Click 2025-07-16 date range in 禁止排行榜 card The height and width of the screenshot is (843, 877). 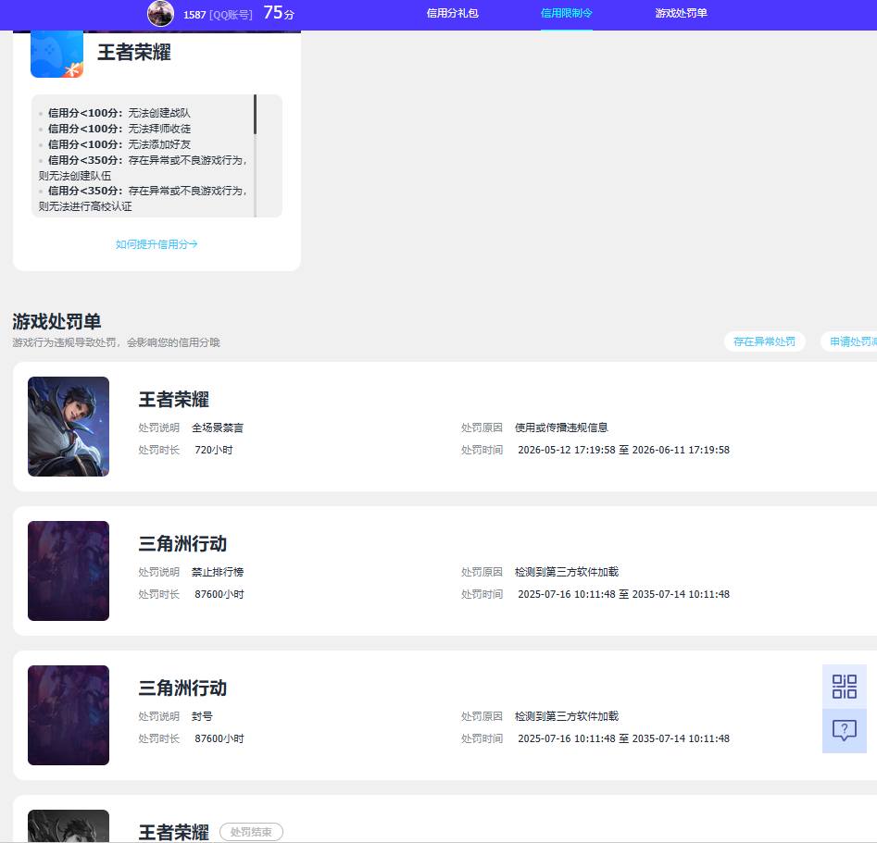coord(623,594)
